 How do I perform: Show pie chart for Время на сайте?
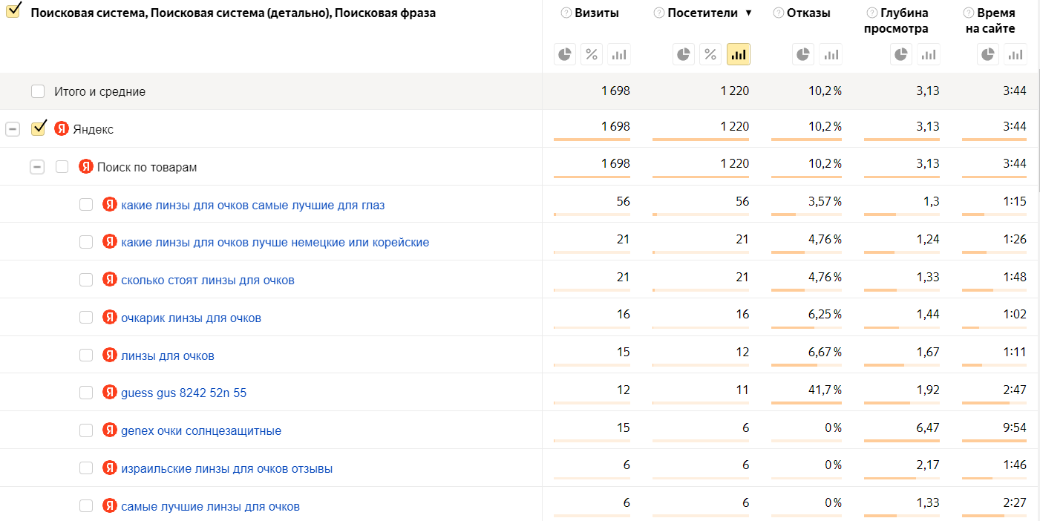click(988, 54)
